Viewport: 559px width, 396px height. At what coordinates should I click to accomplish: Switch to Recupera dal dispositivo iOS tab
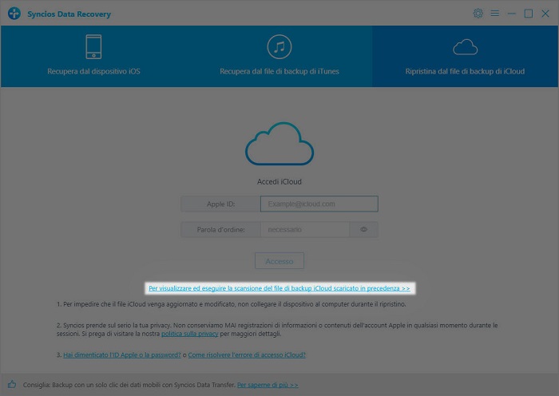pyautogui.click(x=93, y=57)
